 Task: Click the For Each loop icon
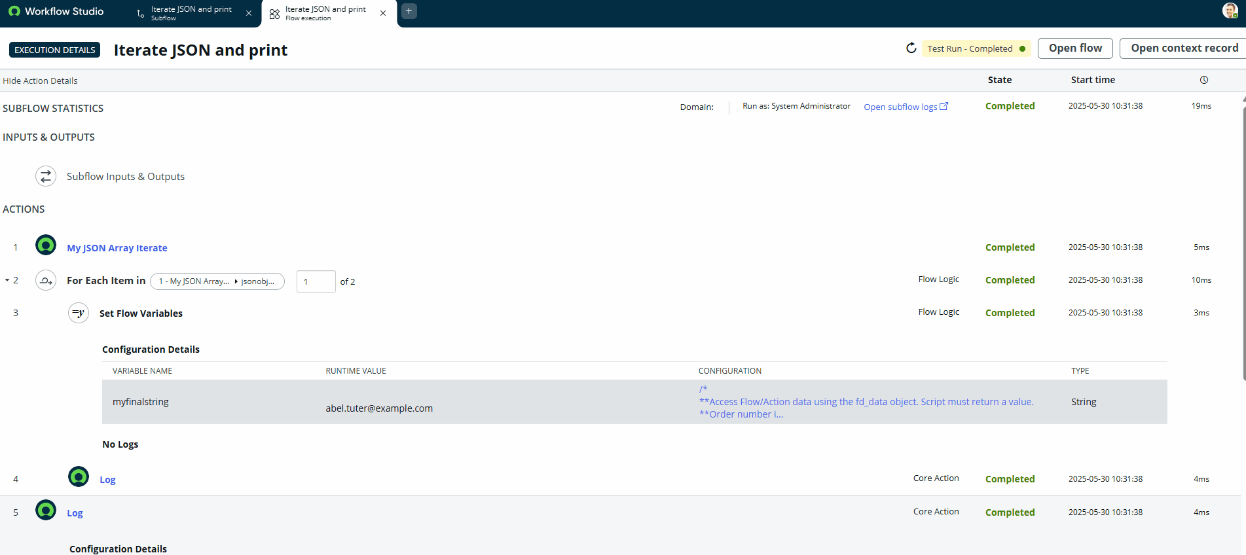(x=46, y=280)
